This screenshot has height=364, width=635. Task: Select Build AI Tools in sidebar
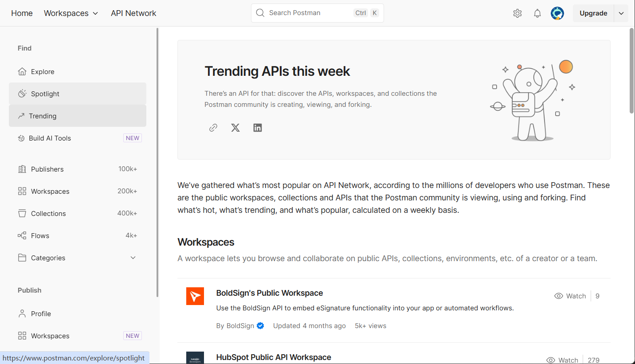[78, 138]
